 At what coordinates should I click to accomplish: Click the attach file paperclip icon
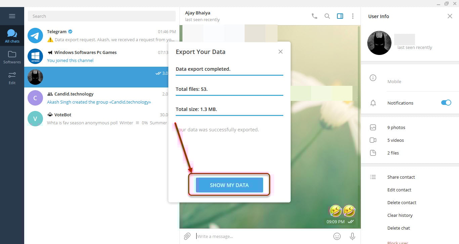tap(187, 236)
